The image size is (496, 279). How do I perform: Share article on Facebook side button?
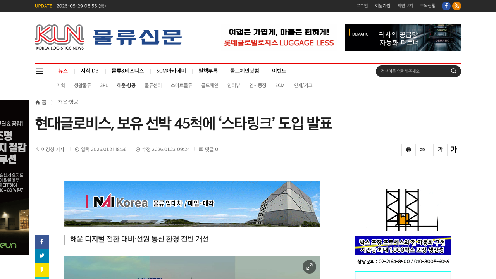coord(42,242)
